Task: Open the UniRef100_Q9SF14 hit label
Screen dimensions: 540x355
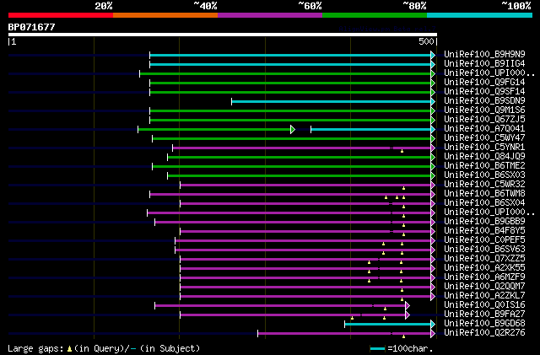Action: 484,92
